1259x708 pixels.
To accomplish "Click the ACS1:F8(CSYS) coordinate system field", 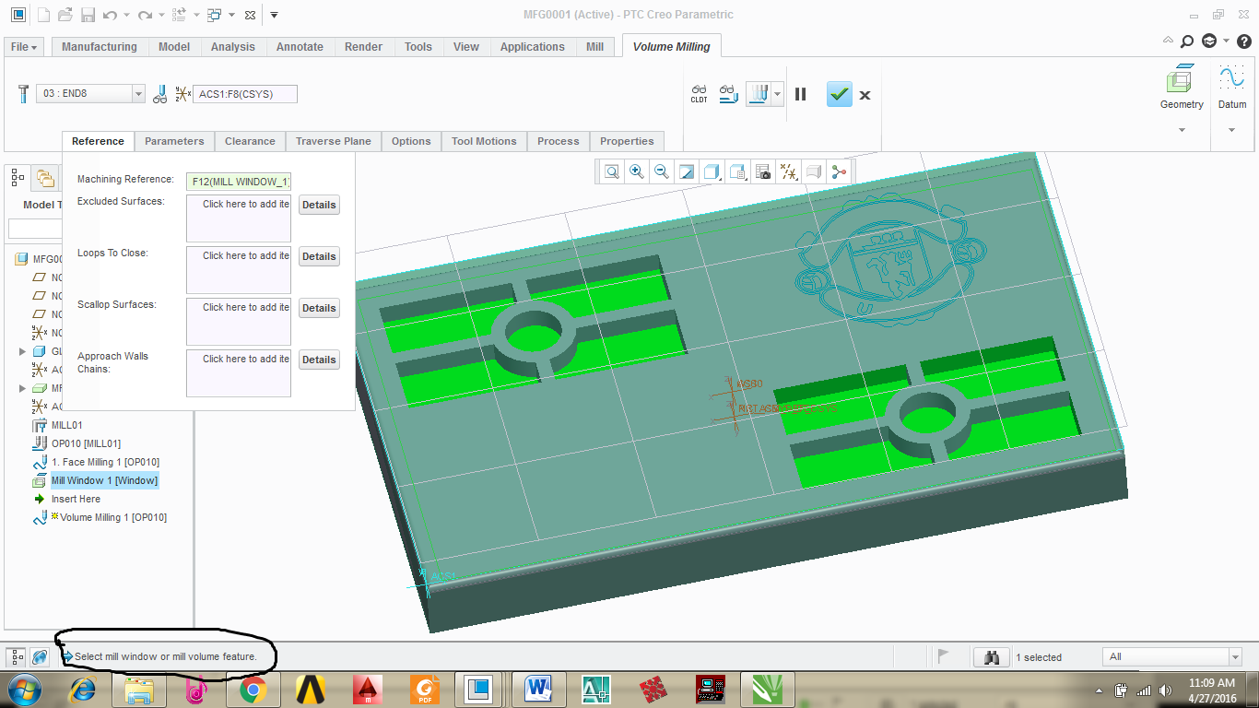I will tap(245, 94).
